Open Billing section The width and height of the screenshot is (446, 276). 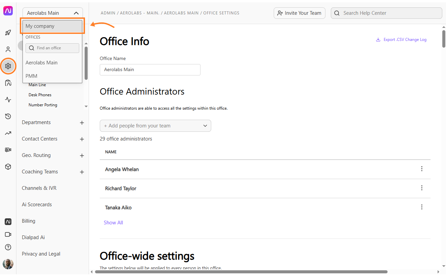point(29,221)
